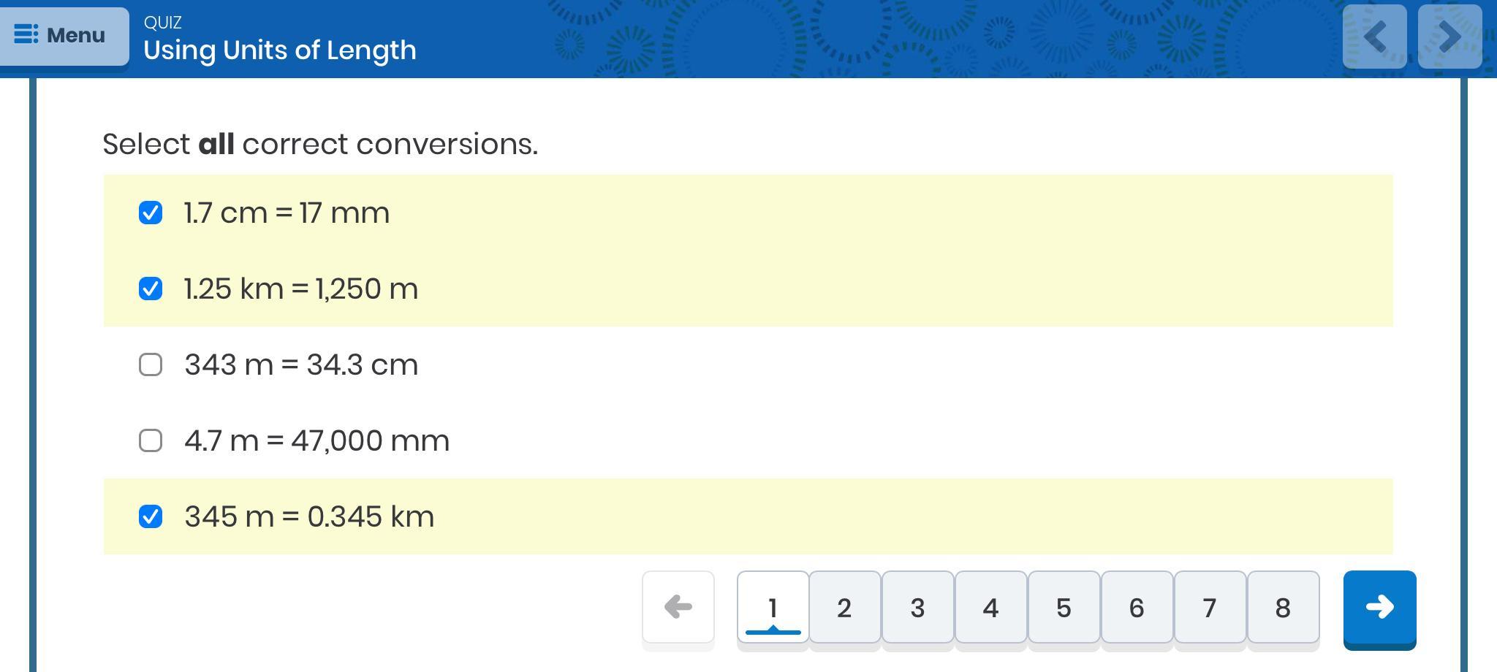Go to question 2
This screenshot has height=672, width=1497.
[844, 608]
